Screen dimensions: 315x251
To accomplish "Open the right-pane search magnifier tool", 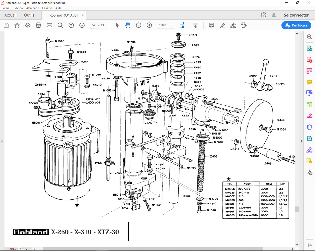I will pos(309,37).
